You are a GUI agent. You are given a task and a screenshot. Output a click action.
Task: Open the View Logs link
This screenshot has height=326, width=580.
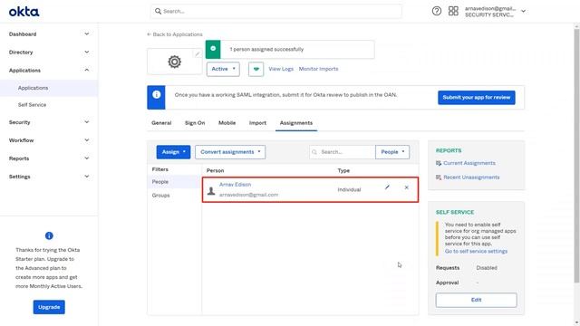281,69
